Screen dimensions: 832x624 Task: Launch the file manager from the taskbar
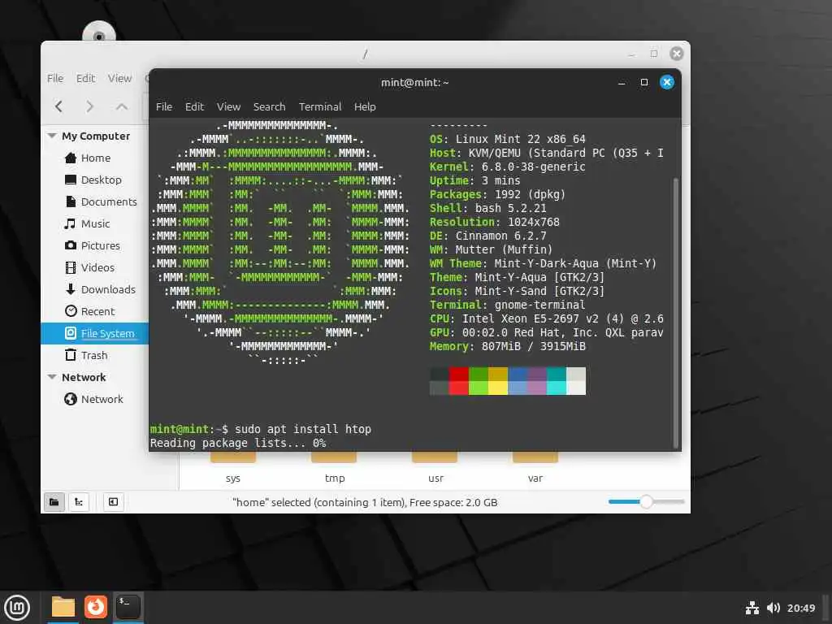[63, 607]
